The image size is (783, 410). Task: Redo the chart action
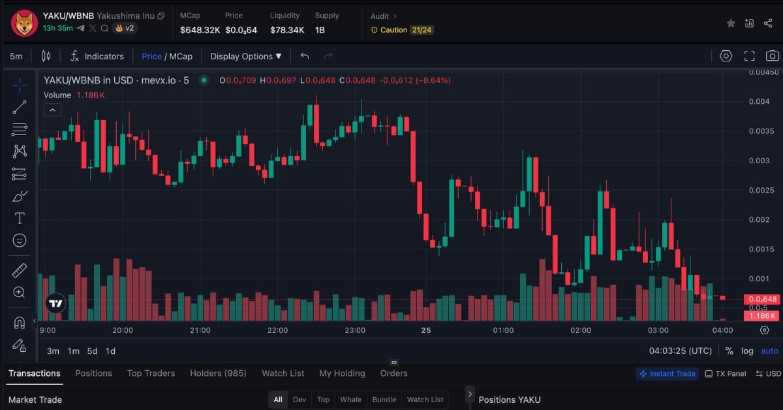tap(328, 56)
